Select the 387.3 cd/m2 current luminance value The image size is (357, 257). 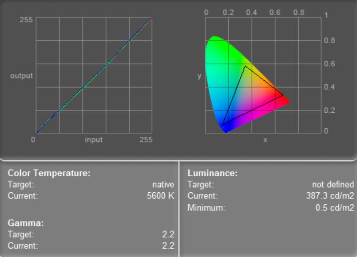330,196
